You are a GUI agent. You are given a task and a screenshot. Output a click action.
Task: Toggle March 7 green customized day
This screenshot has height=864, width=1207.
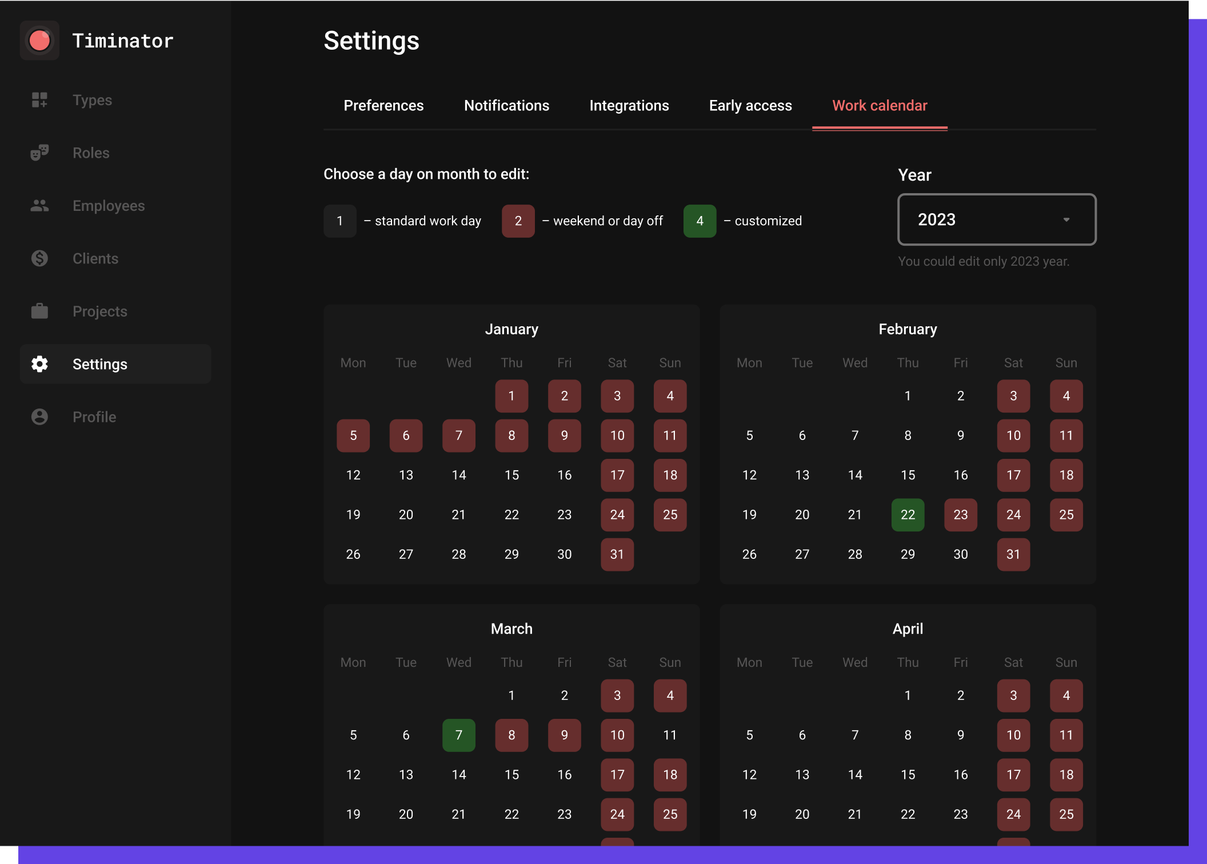coord(458,735)
